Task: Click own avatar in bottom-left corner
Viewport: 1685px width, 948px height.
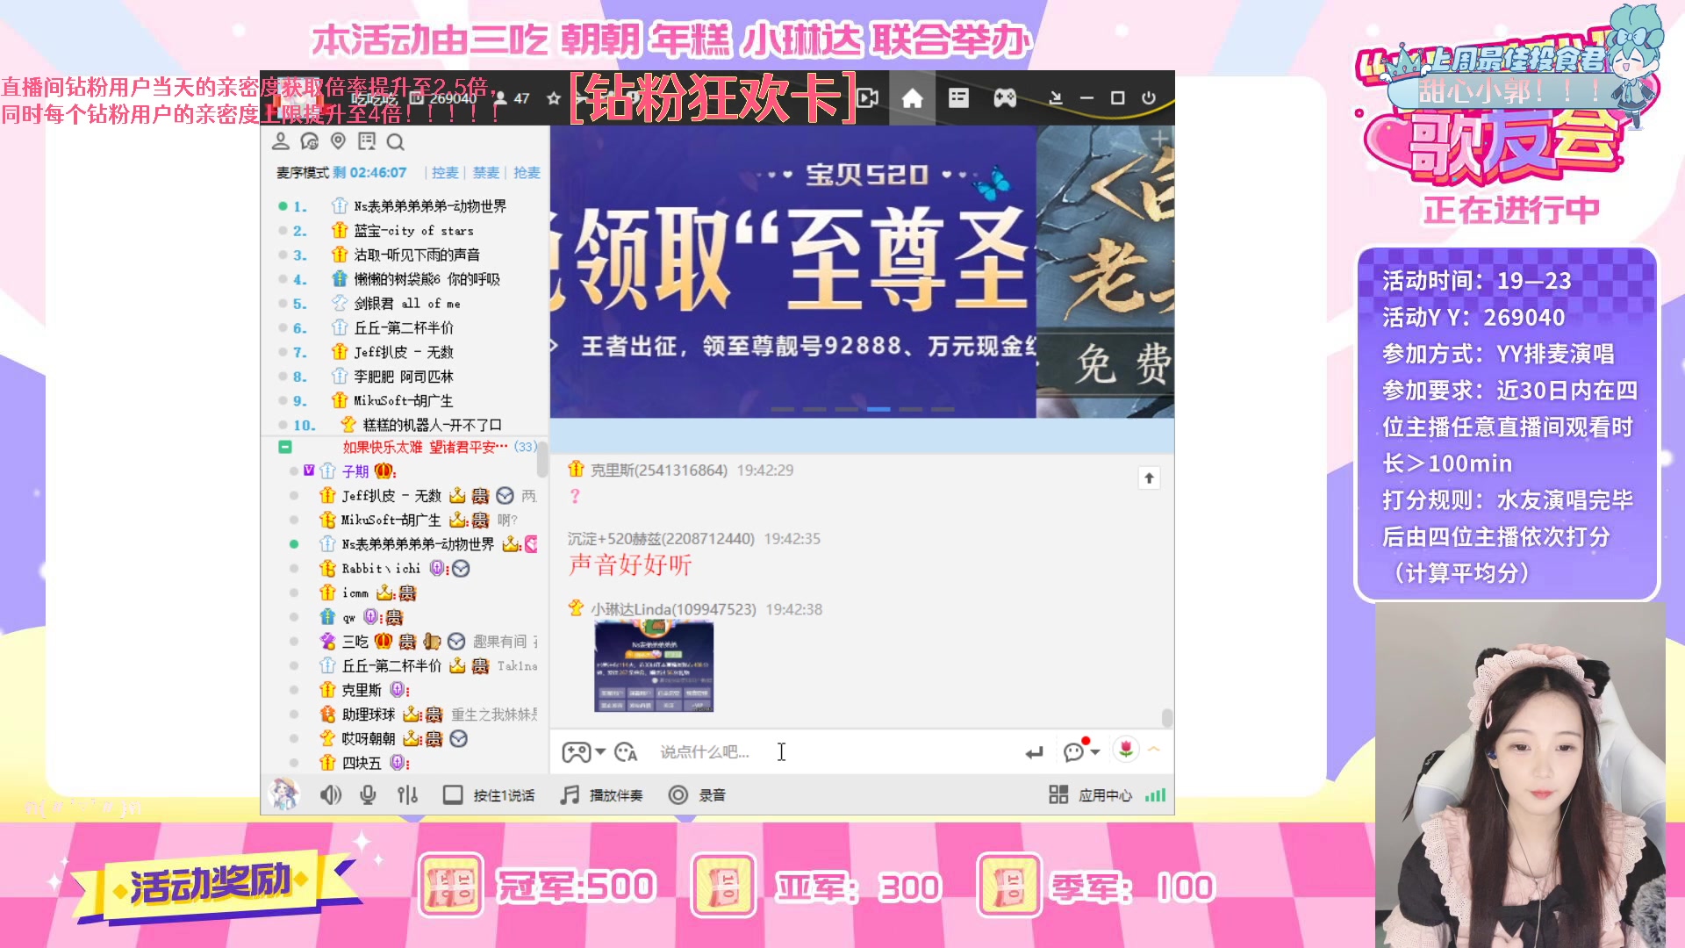Action: point(283,794)
